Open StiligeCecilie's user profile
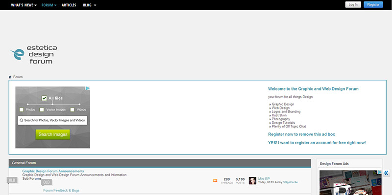 [290, 182]
